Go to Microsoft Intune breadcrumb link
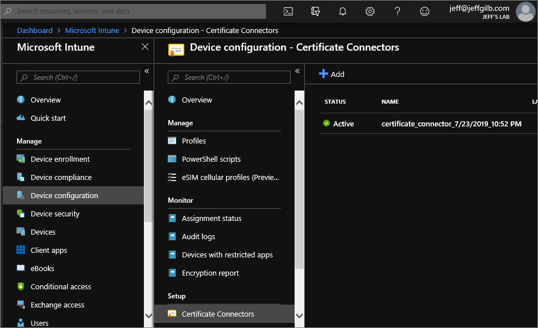The image size is (538, 328). [x=92, y=30]
